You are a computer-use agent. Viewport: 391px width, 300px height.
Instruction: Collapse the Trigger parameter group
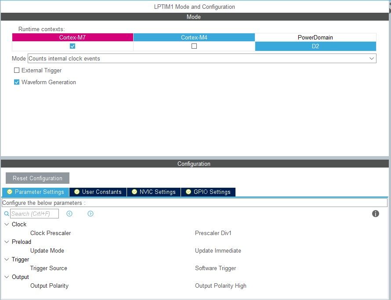click(x=7, y=259)
